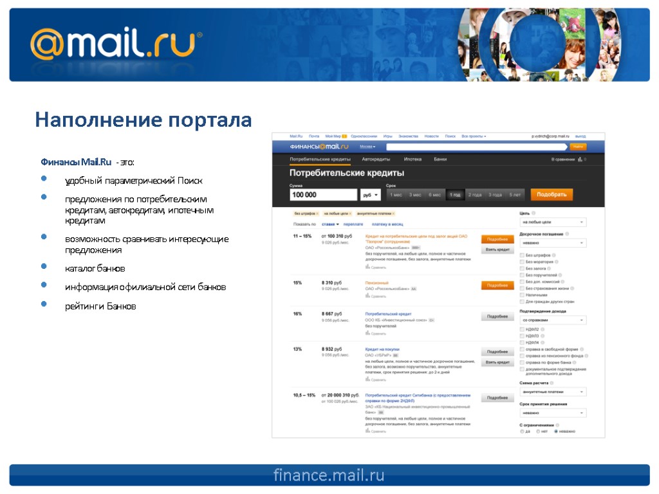
Task: Open the Срок принятия решения dropdown
Action: [x=553, y=413]
